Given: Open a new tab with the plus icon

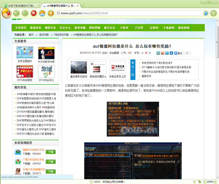Looking at the screenshot, I should (83, 6).
